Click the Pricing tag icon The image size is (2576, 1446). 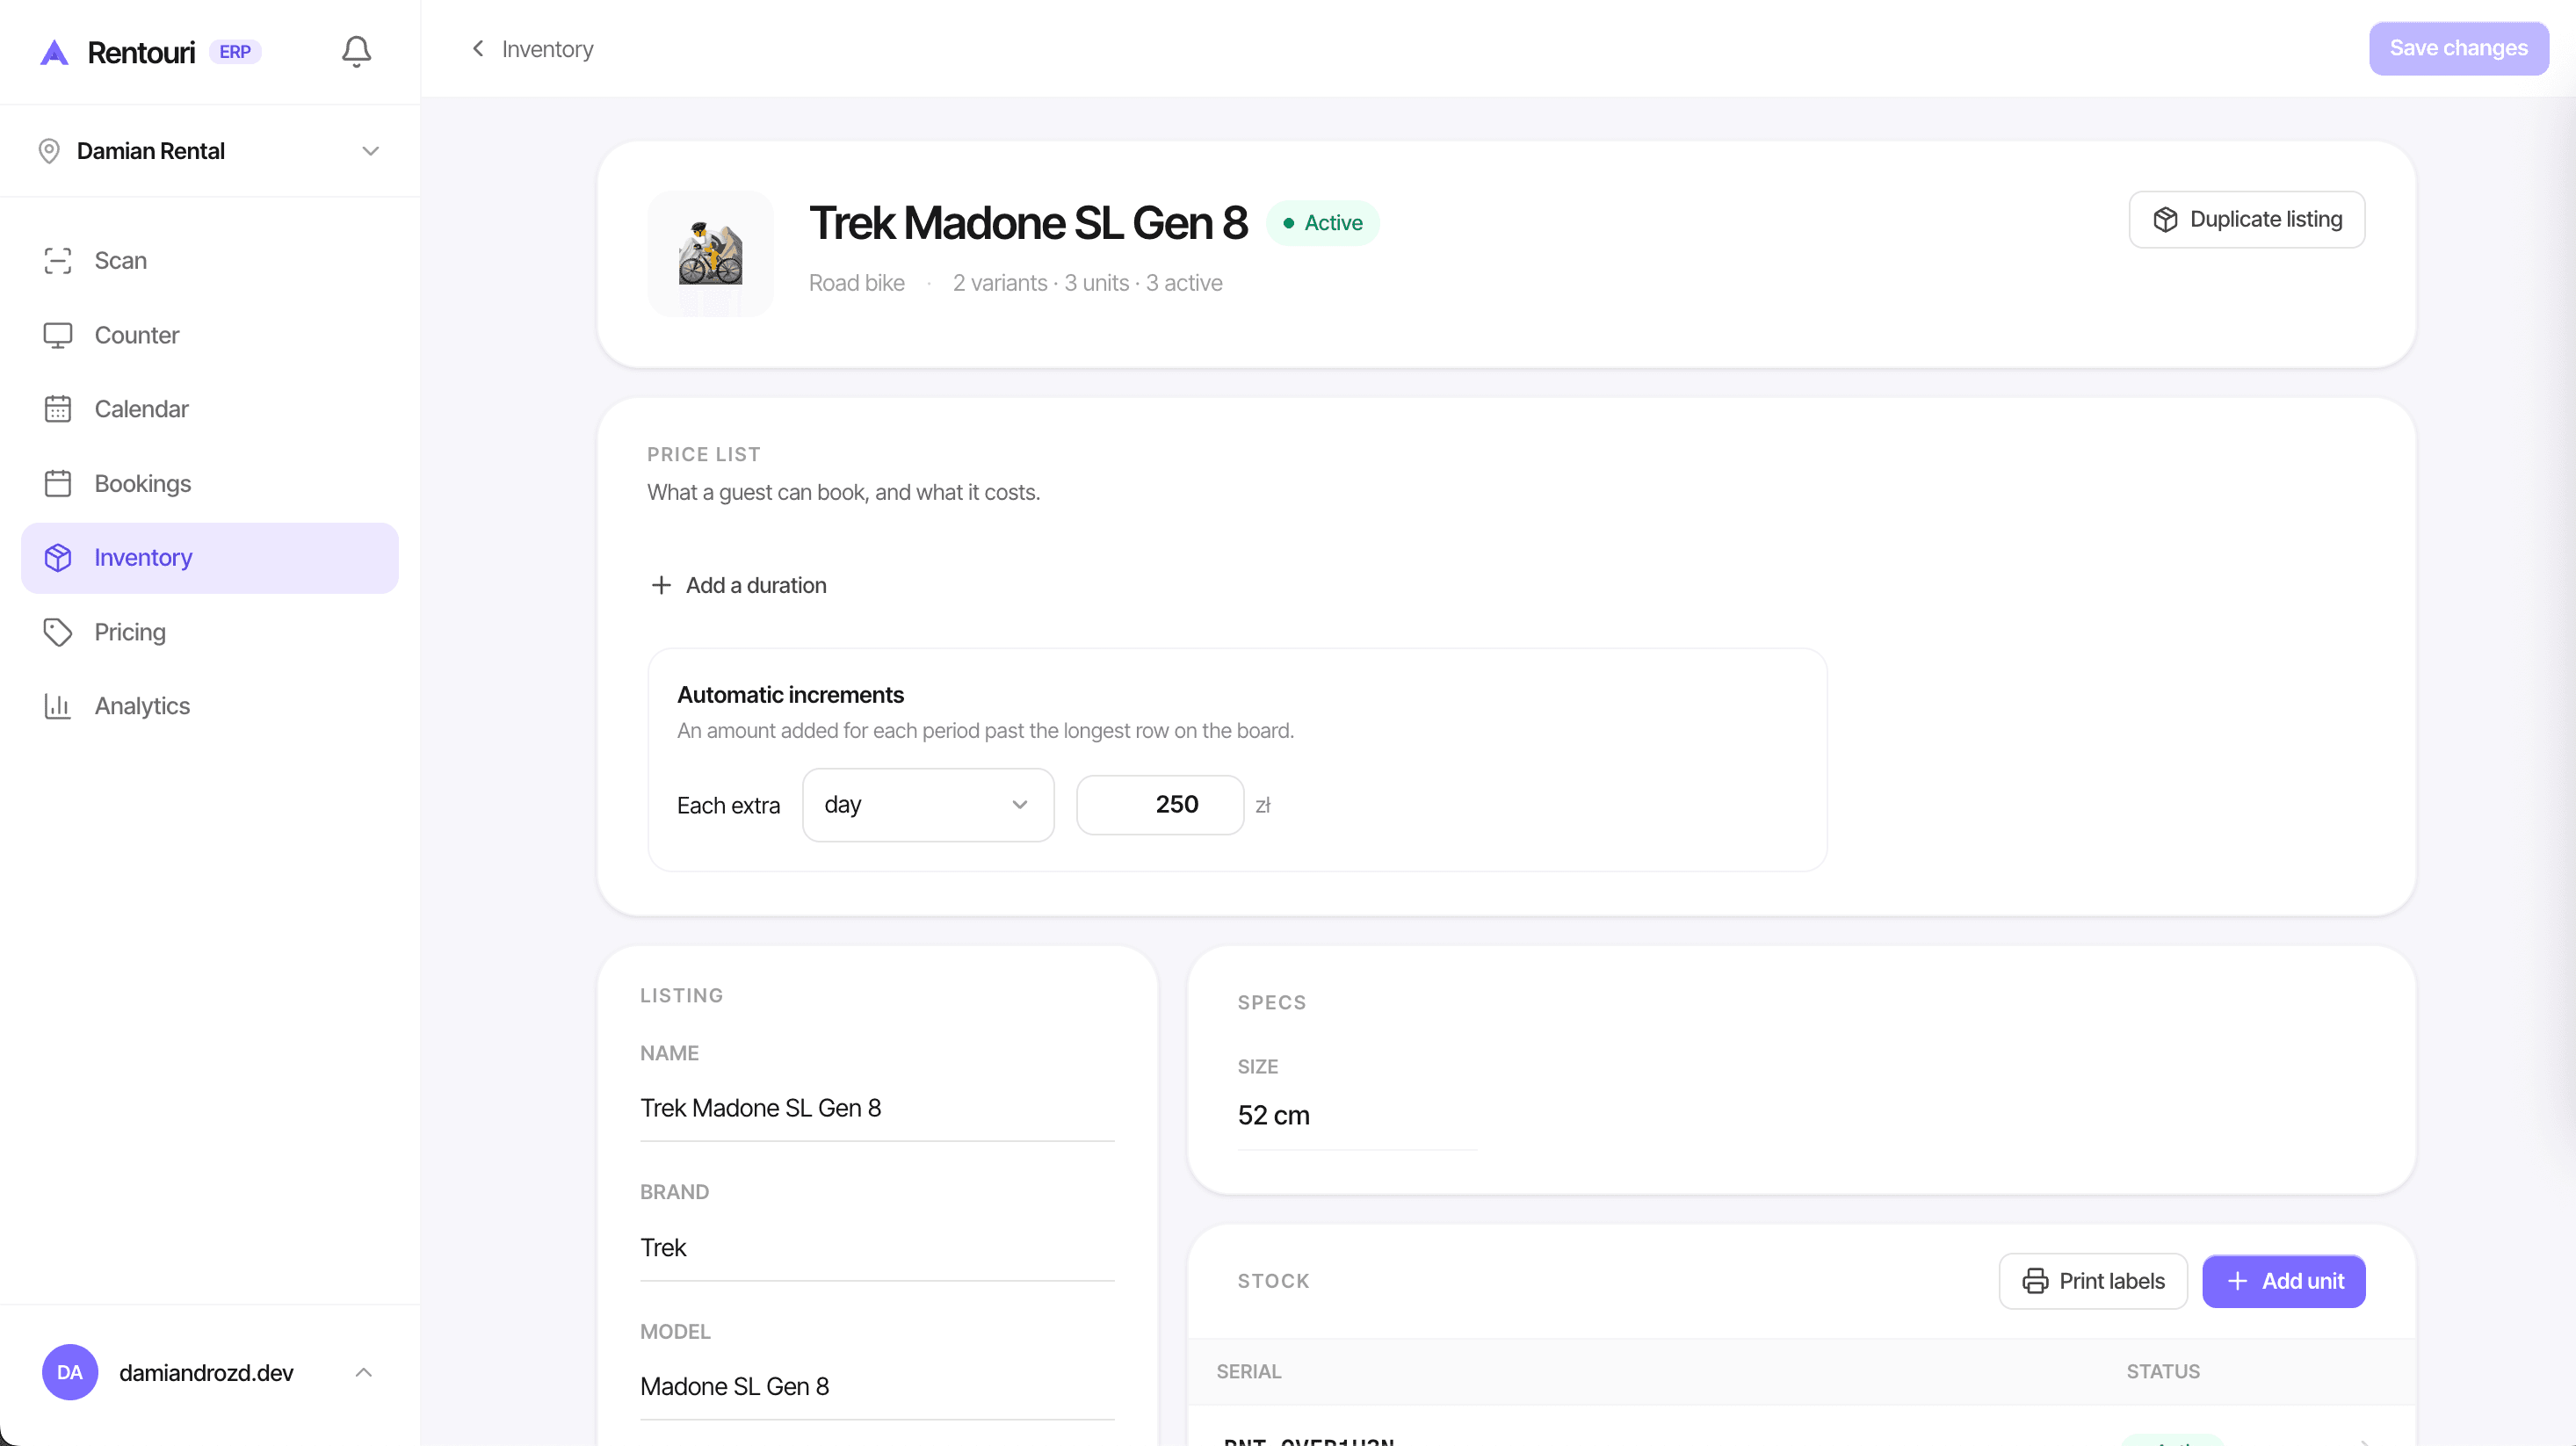58,632
